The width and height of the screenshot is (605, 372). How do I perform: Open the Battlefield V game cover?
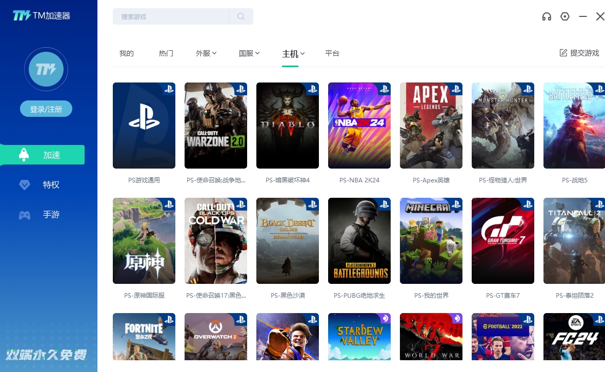[x=574, y=126]
